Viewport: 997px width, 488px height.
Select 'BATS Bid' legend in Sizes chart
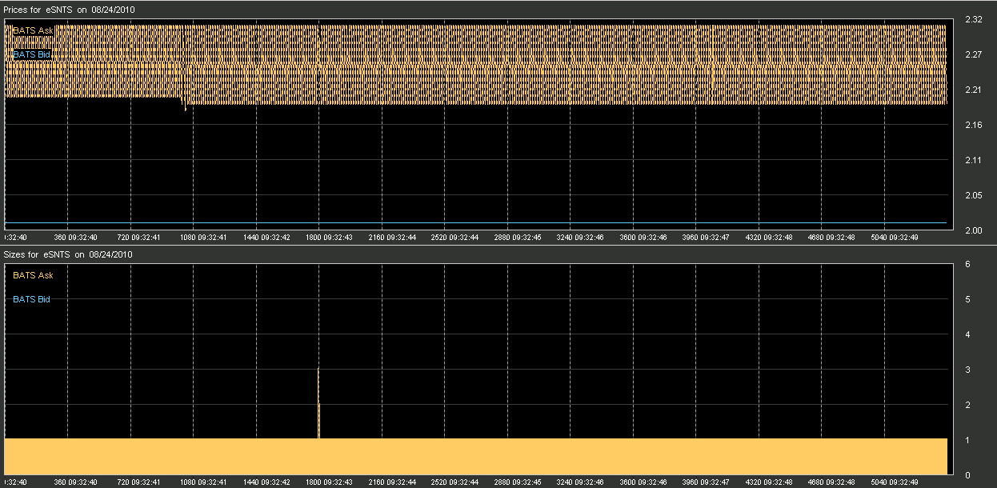click(32, 299)
